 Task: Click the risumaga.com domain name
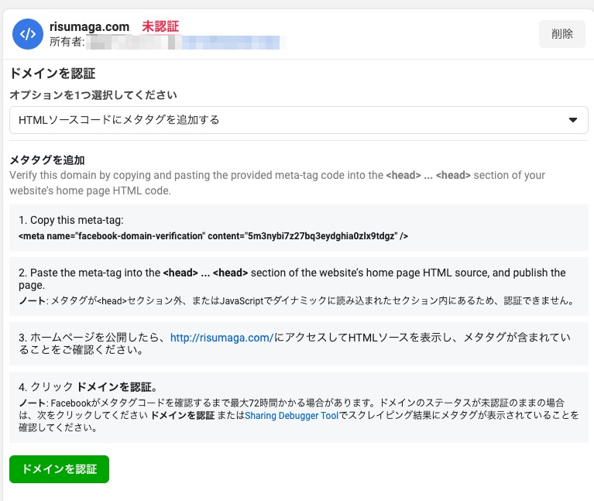click(89, 27)
